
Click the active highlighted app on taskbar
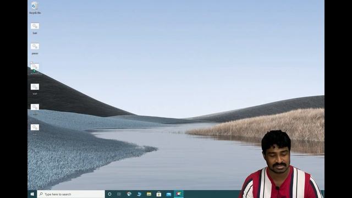pyautogui.click(x=178, y=194)
